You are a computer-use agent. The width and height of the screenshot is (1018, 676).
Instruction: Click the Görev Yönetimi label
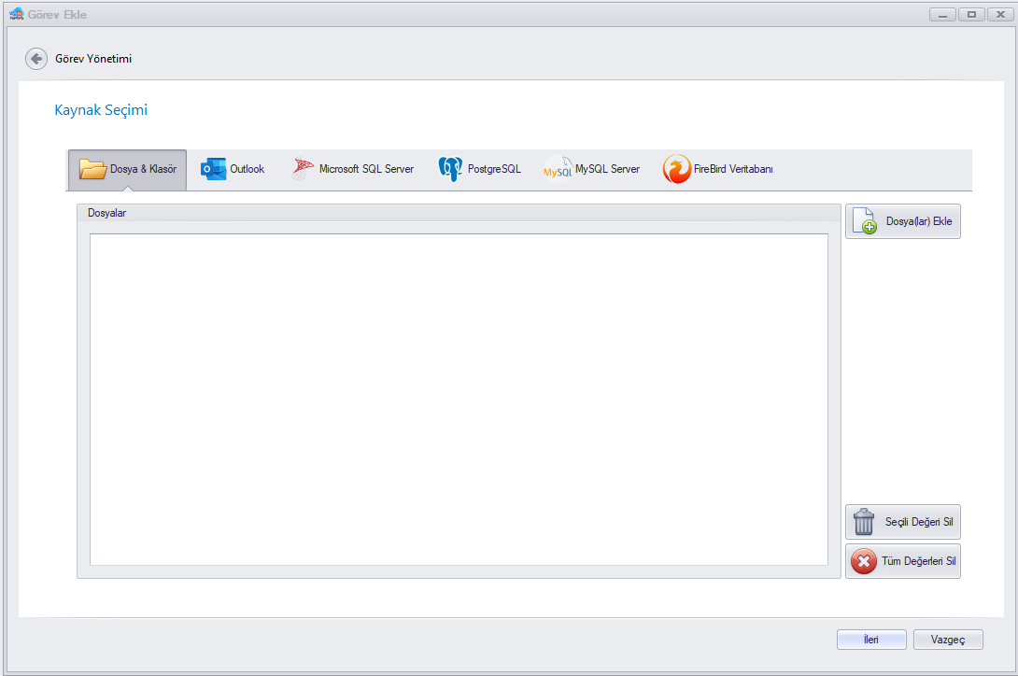(x=93, y=59)
